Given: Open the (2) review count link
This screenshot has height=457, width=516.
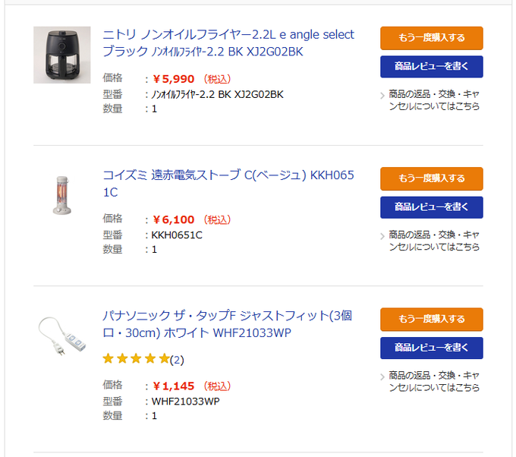Looking at the screenshot, I should pyautogui.click(x=177, y=359).
